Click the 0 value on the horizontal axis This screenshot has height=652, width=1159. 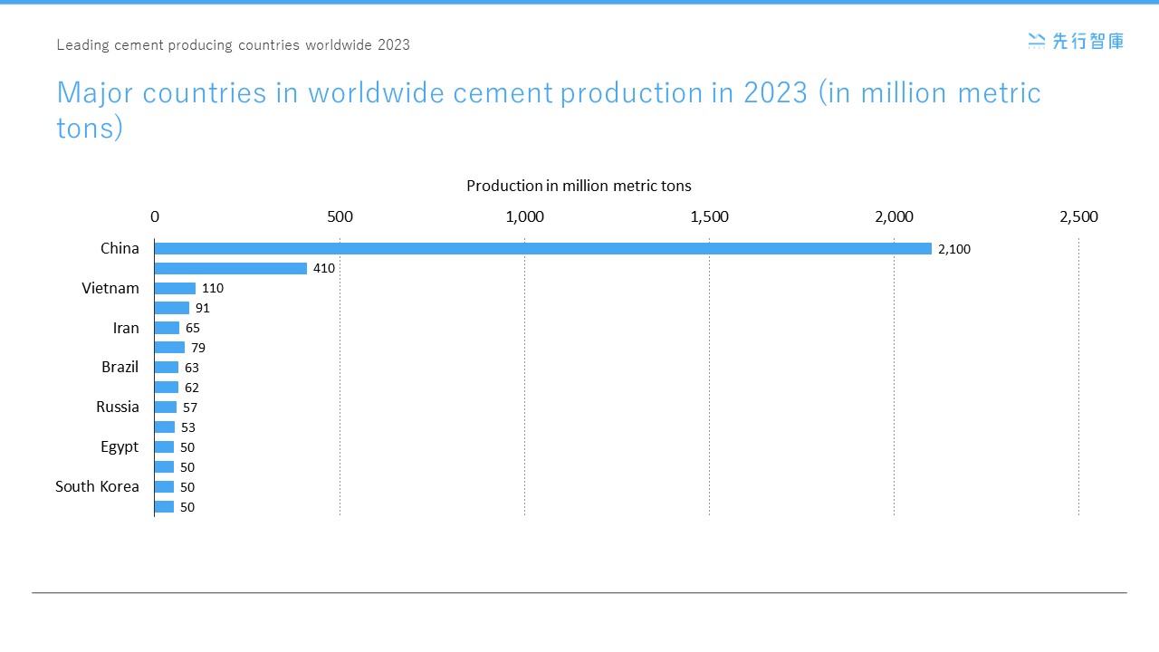tap(155, 216)
